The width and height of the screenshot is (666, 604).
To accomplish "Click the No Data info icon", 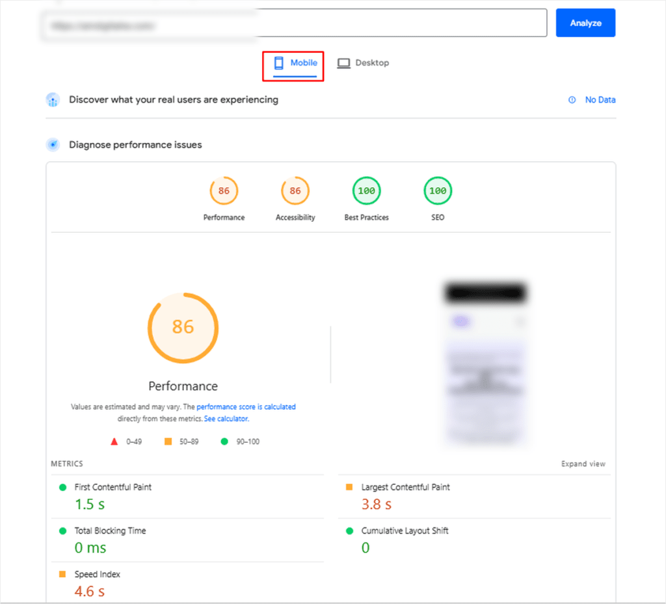I will pyautogui.click(x=572, y=99).
